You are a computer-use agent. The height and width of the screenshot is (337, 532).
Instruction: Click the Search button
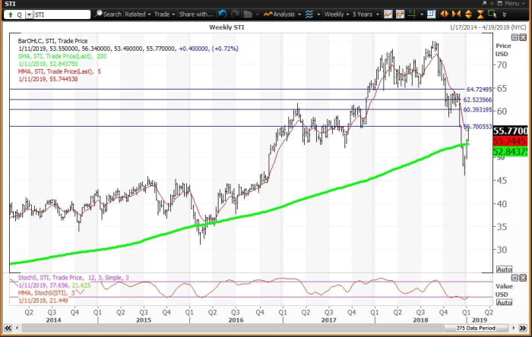(x=109, y=14)
